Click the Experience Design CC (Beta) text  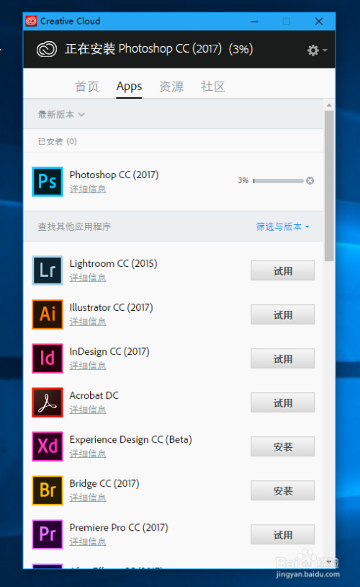click(x=131, y=439)
